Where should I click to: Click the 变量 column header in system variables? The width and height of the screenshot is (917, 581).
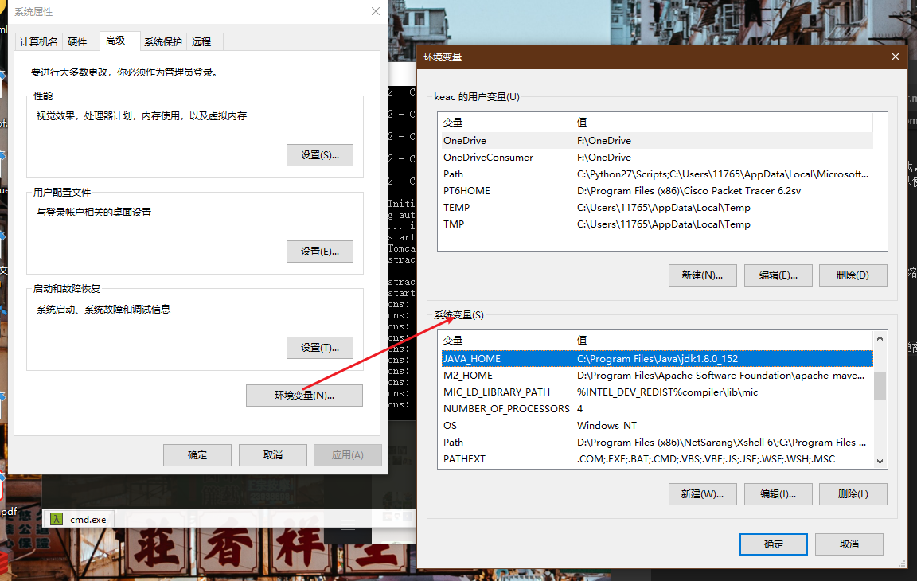505,340
